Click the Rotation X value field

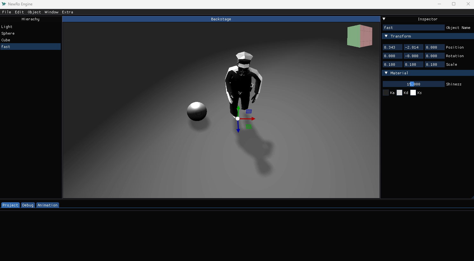click(x=393, y=56)
